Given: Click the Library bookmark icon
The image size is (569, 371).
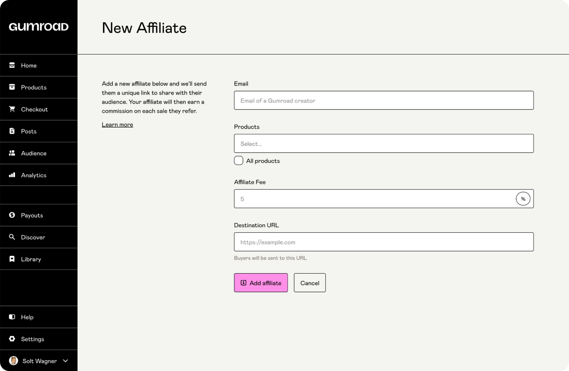Looking at the screenshot, I should click(x=12, y=259).
